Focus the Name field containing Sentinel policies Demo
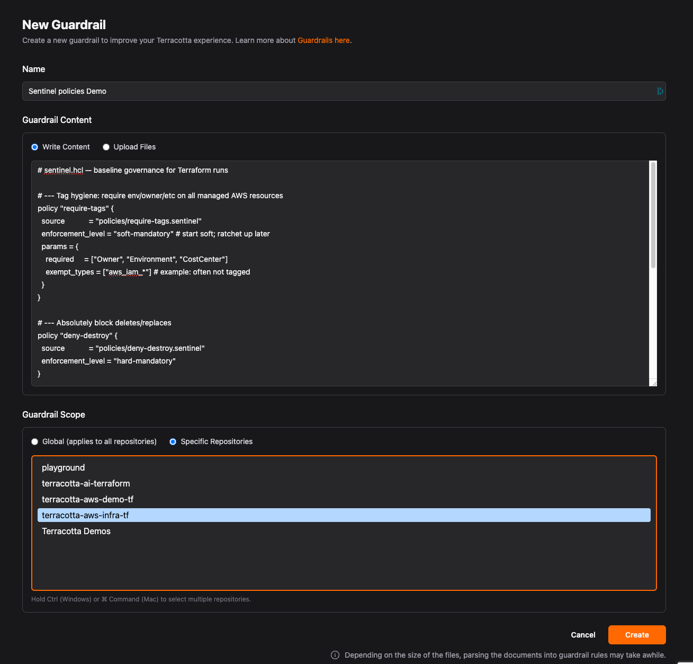The image size is (693, 664). [339, 91]
